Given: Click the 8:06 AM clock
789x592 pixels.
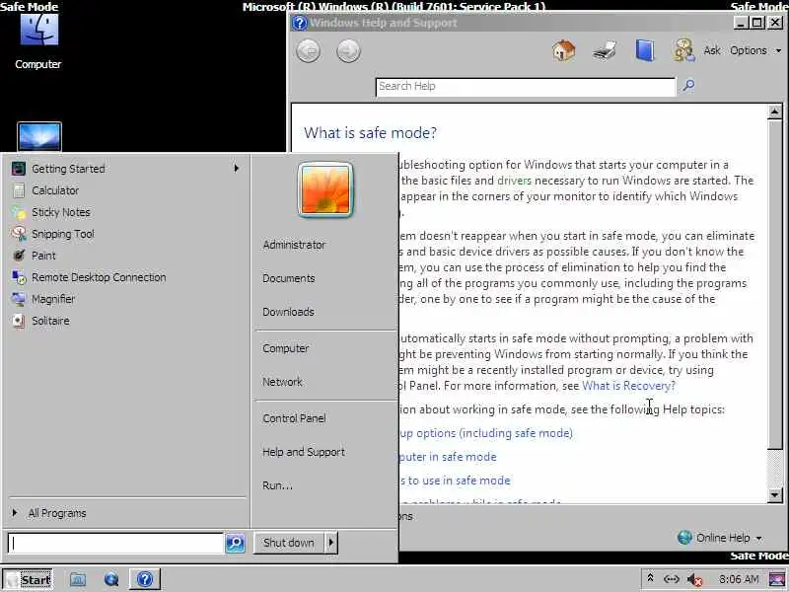Looking at the screenshot, I should [738, 579].
